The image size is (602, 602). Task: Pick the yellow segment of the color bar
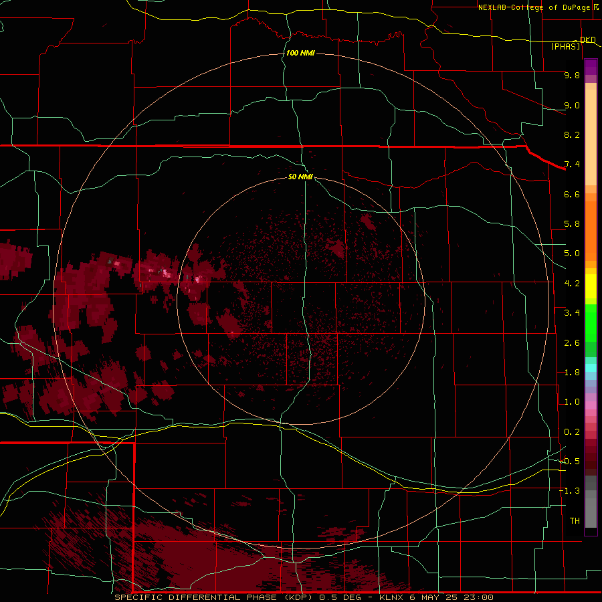pos(591,286)
